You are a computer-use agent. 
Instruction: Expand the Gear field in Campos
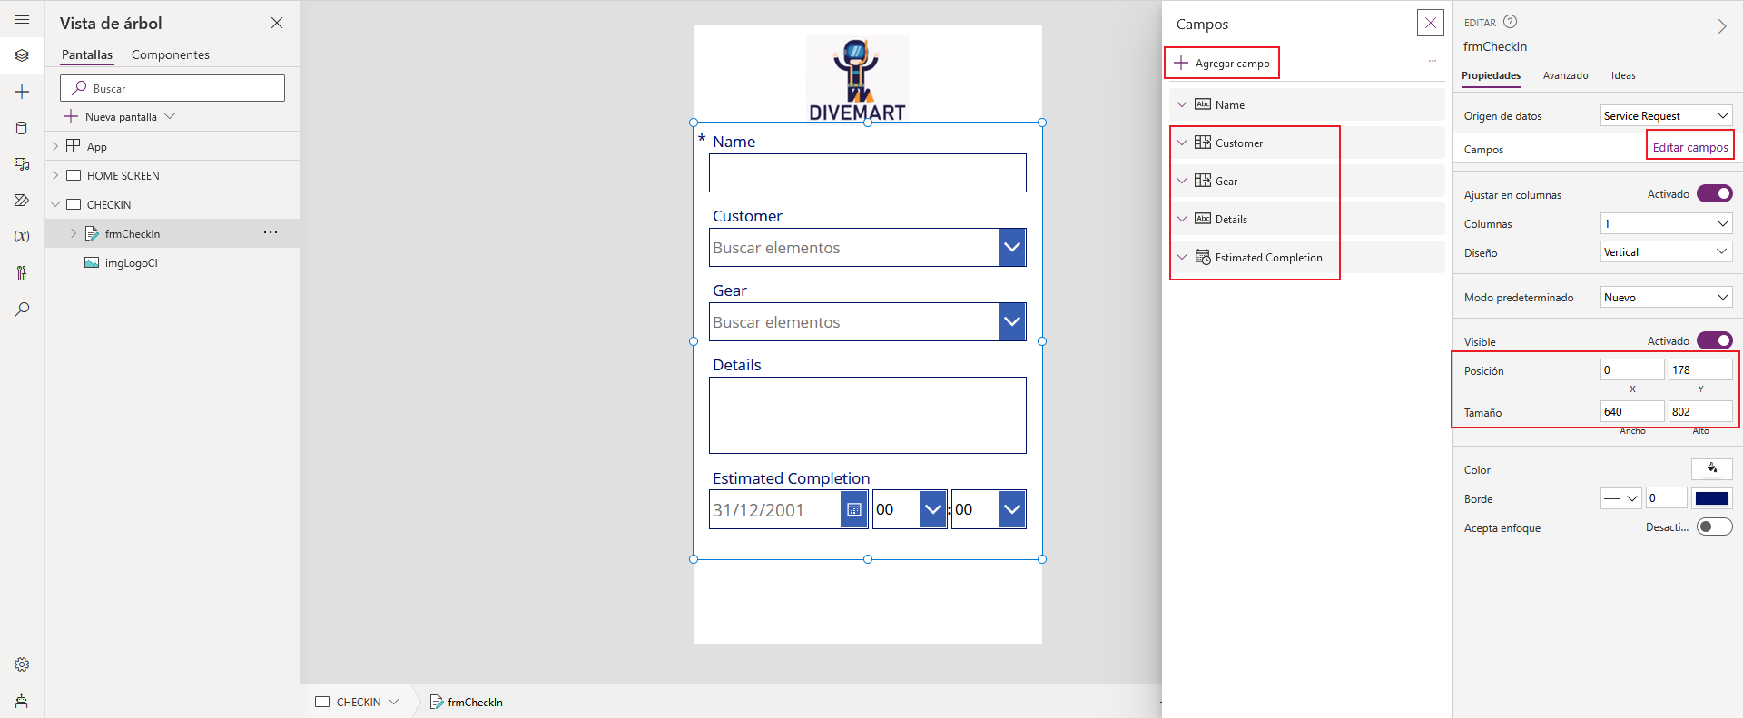[x=1182, y=181]
